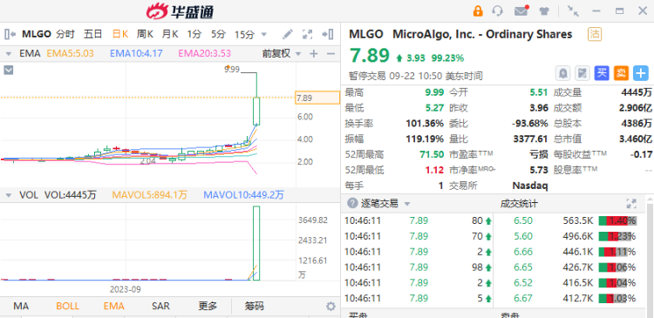Open the 15分 interval dropdown arrow

263,34
